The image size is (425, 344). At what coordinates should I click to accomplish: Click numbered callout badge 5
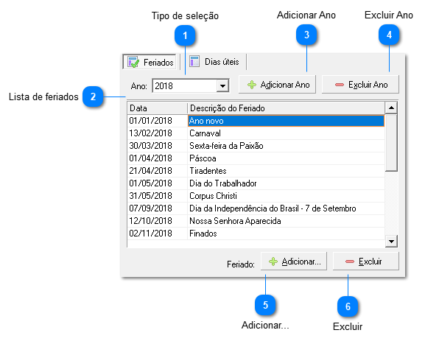coord(265,305)
